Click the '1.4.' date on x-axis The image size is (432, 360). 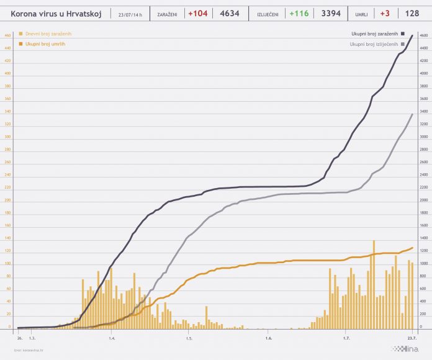(x=112, y=338)
